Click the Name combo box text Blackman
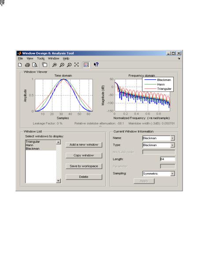 point(149,138)
